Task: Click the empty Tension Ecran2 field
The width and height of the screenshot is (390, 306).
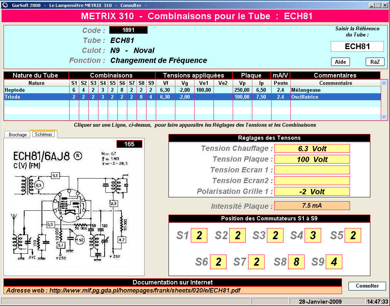Action: pos(312,180)
